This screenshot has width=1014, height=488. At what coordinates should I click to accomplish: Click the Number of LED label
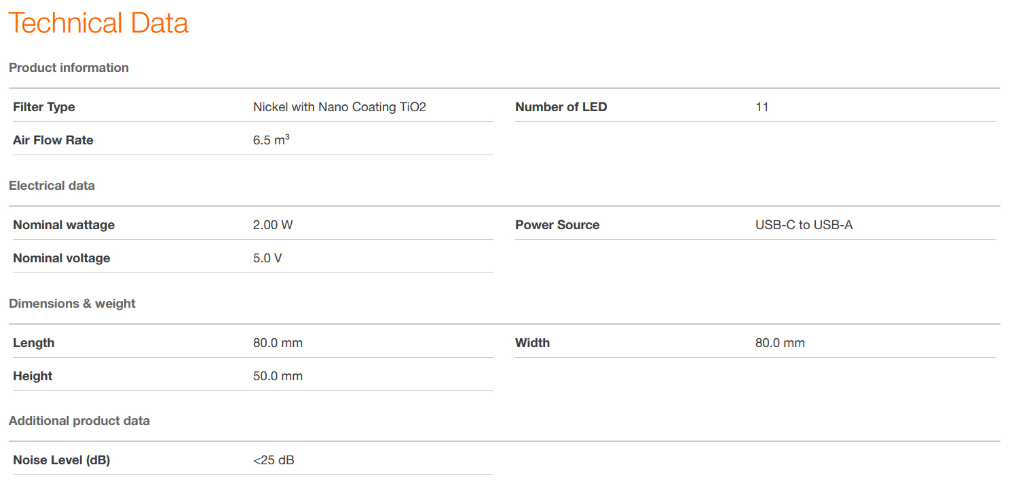pyautogui.click(x=561, y=107)
